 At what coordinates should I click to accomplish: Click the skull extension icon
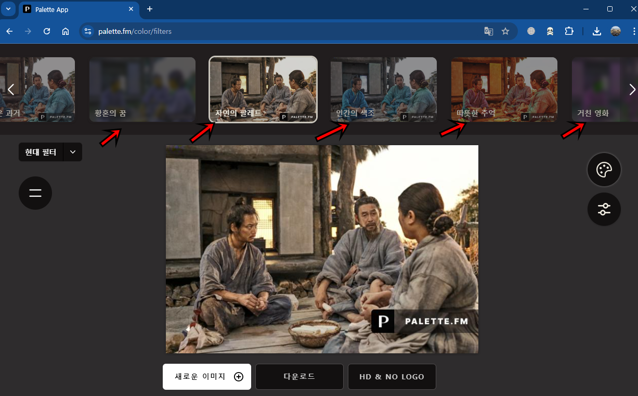(550, 31)
